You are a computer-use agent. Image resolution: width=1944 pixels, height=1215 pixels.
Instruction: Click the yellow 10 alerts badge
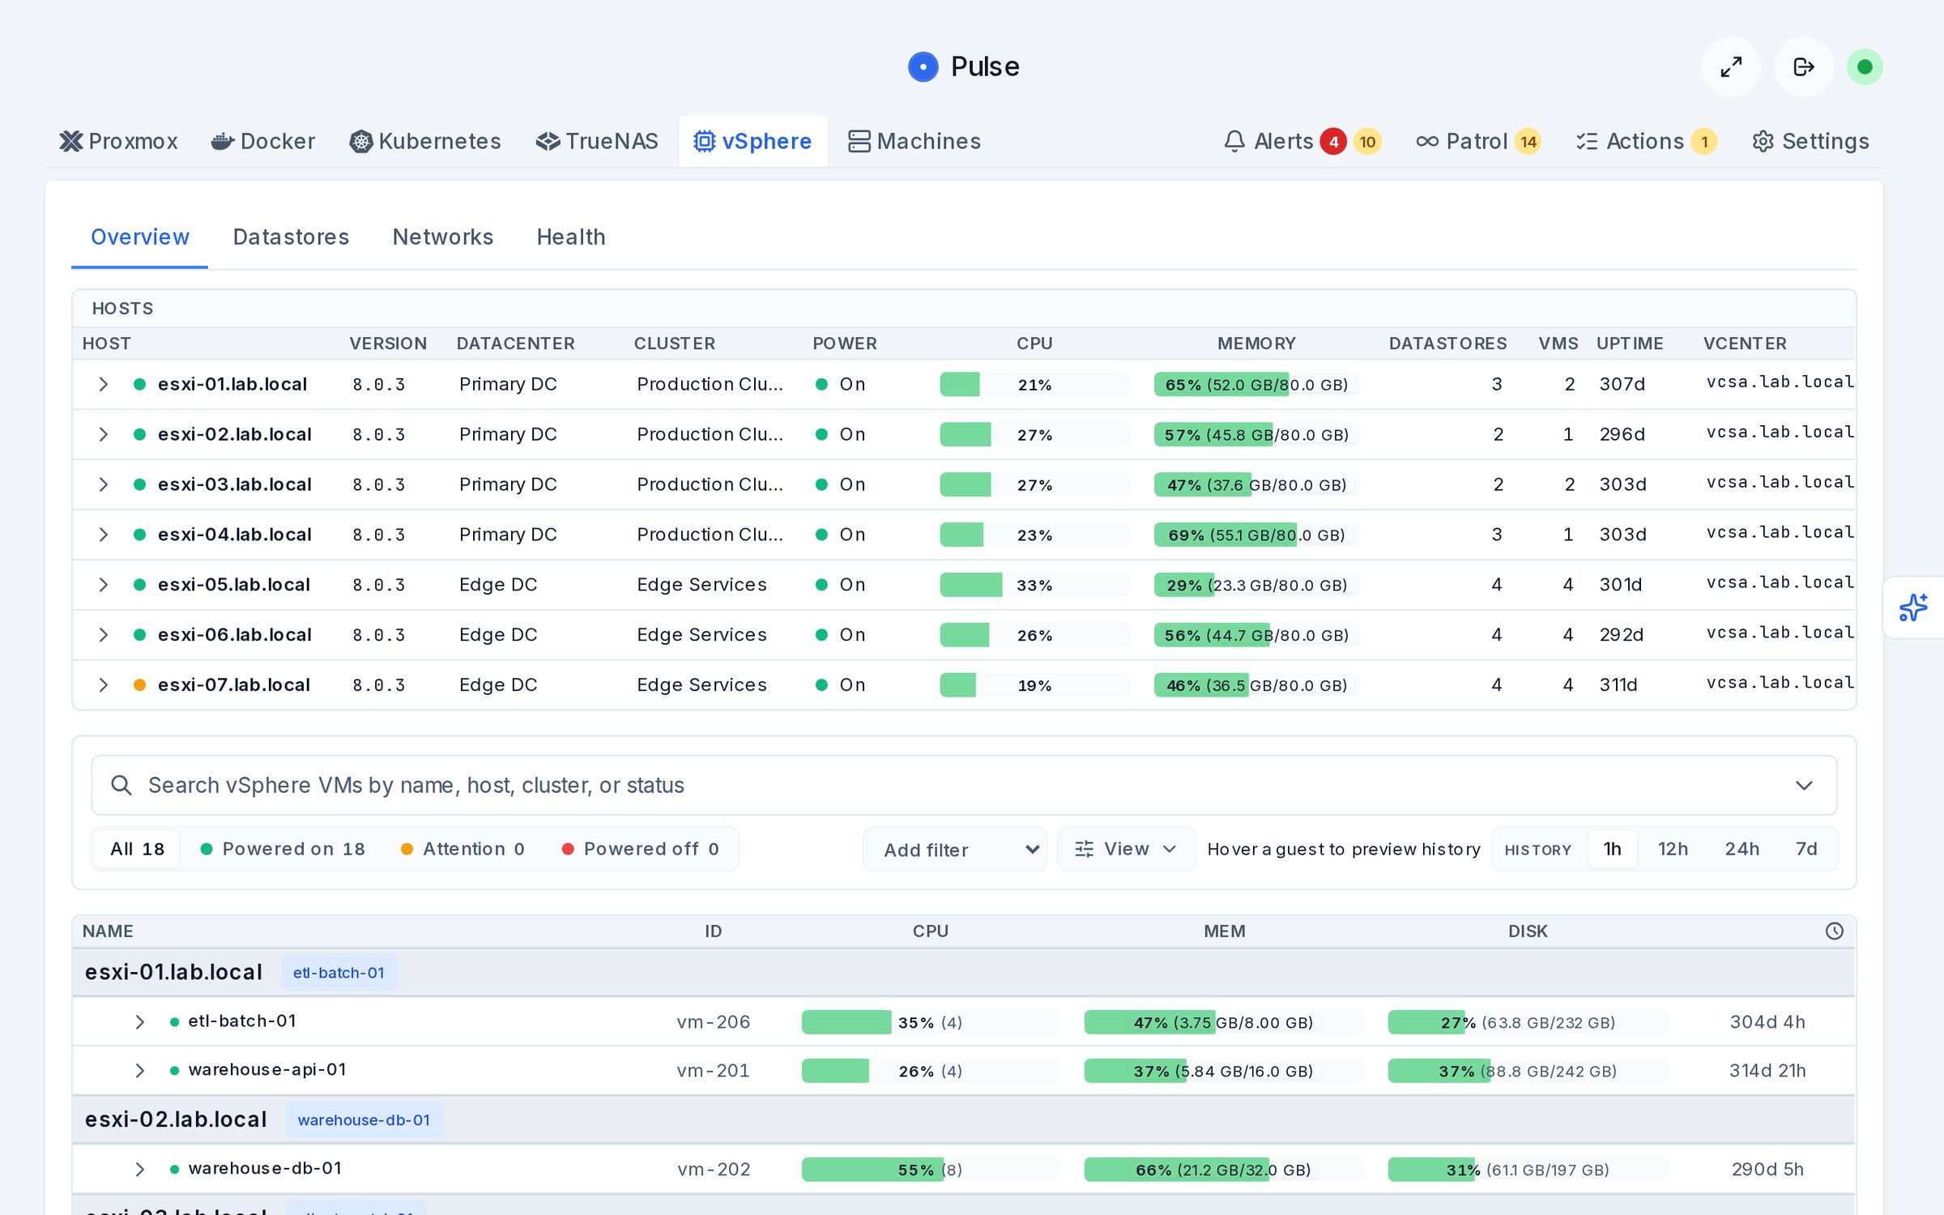click(x=1367, y=142)
